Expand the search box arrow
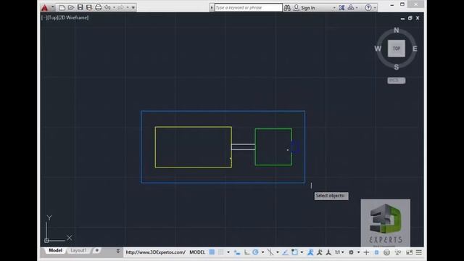 point(212,7)
